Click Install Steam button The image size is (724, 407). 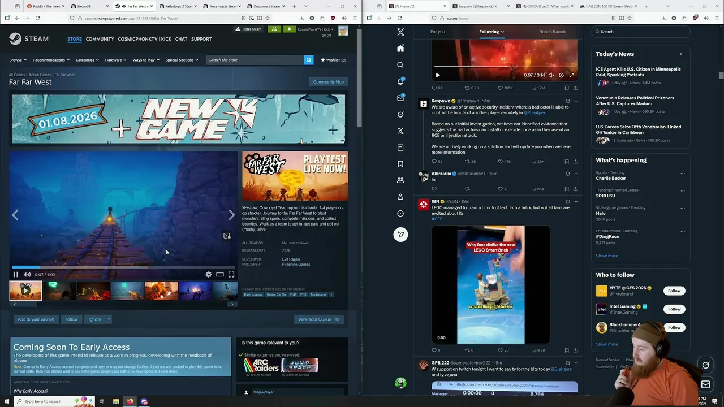click(x=249, y=29)
